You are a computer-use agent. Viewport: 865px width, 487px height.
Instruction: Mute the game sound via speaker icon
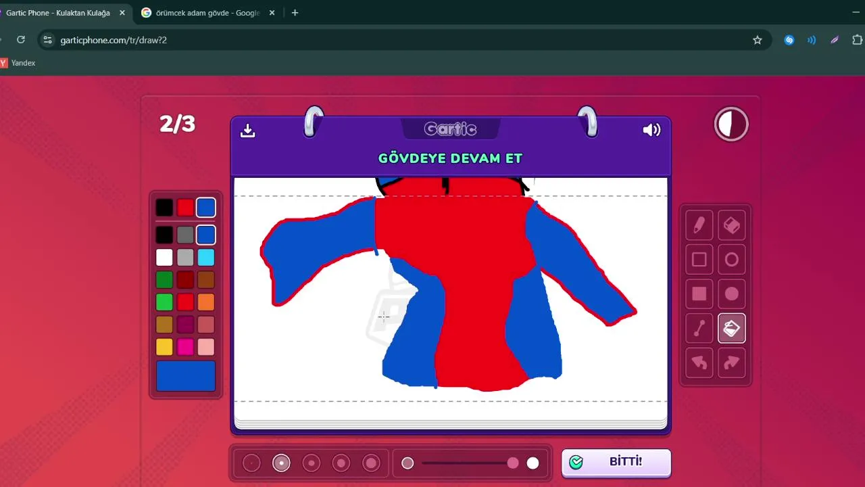[651, 130]
